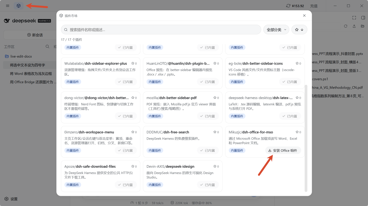Open the star sort order dropdown
Viewport: 368px width, 206px height.
[299, 30]
